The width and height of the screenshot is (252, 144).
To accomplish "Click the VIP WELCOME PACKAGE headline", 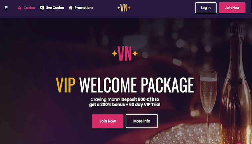I will (x=125, y=85).
